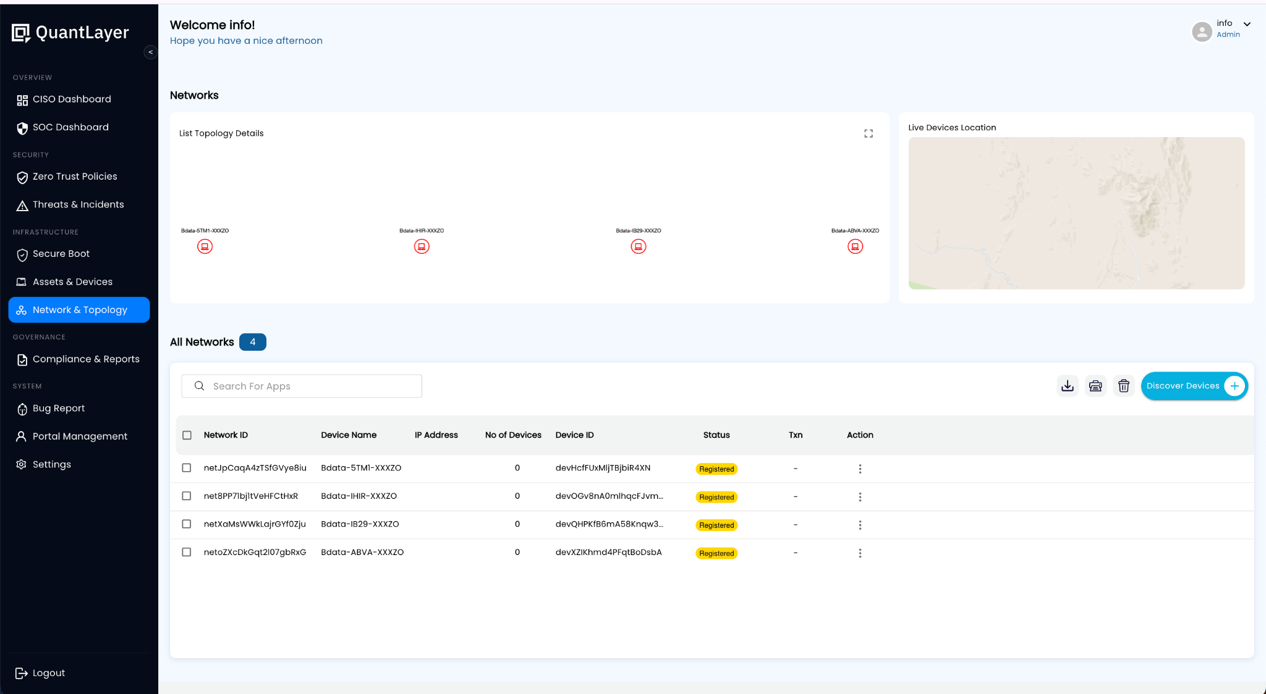Viewport: 1266px width, 694px height.
Task: Open Portal Management
Action: (x=79, y=436)
